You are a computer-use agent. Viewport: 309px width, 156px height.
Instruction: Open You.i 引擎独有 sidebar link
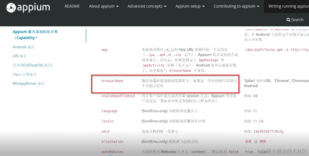point(25,75)
